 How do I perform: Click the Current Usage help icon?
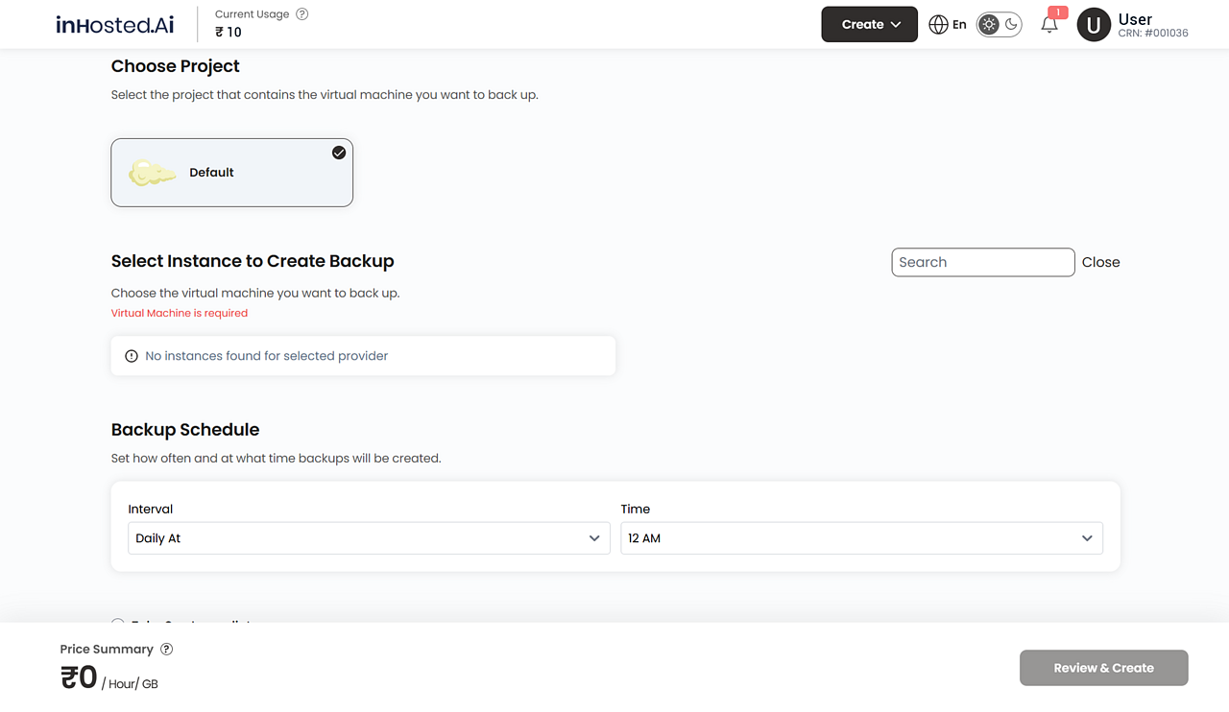(302, 14)
